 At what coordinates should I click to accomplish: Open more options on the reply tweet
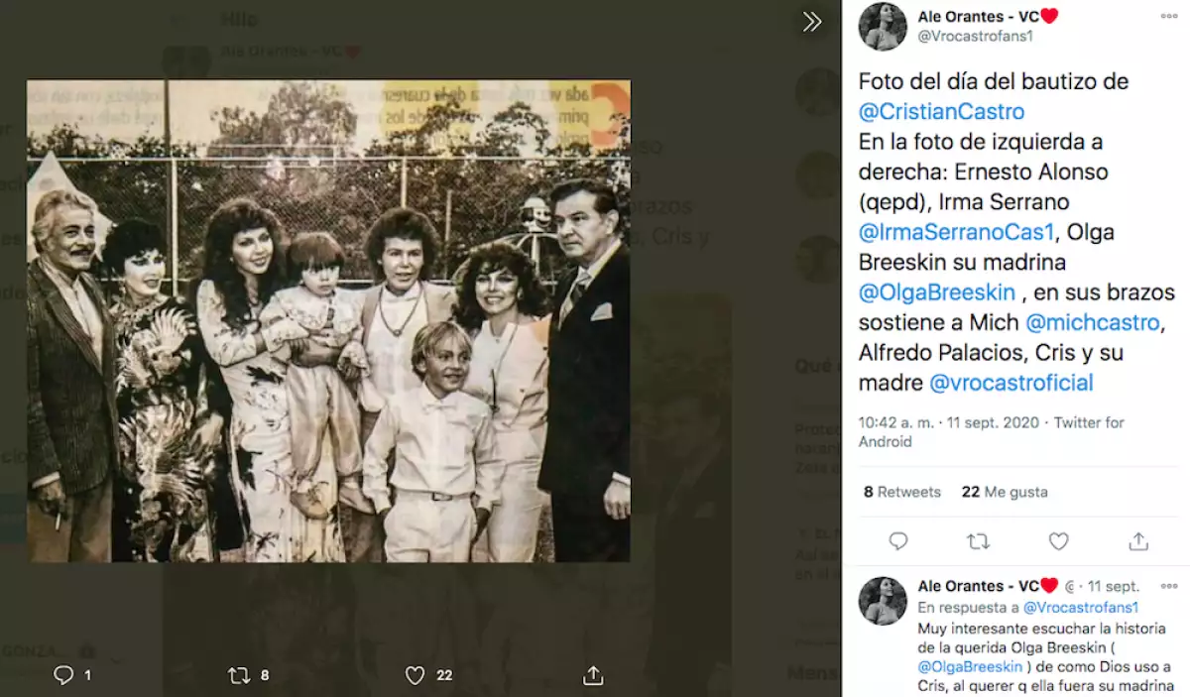pyautogui.click(x=1169, y=586)
